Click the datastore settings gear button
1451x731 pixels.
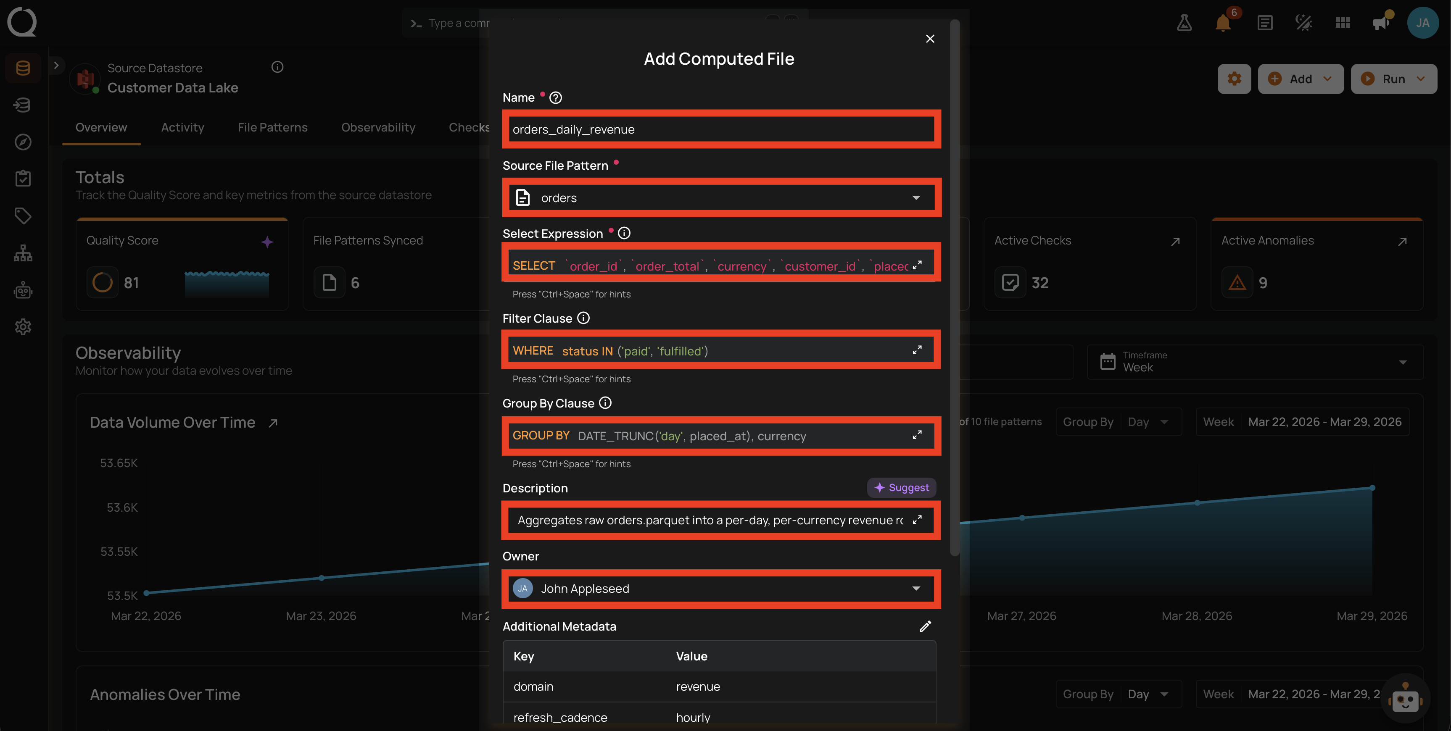[1234, 79]
